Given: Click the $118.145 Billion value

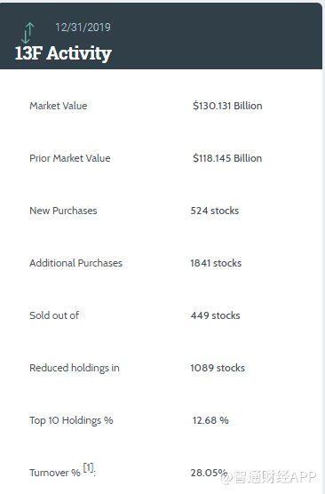Looking at the screenshot, I should [227, 158].
